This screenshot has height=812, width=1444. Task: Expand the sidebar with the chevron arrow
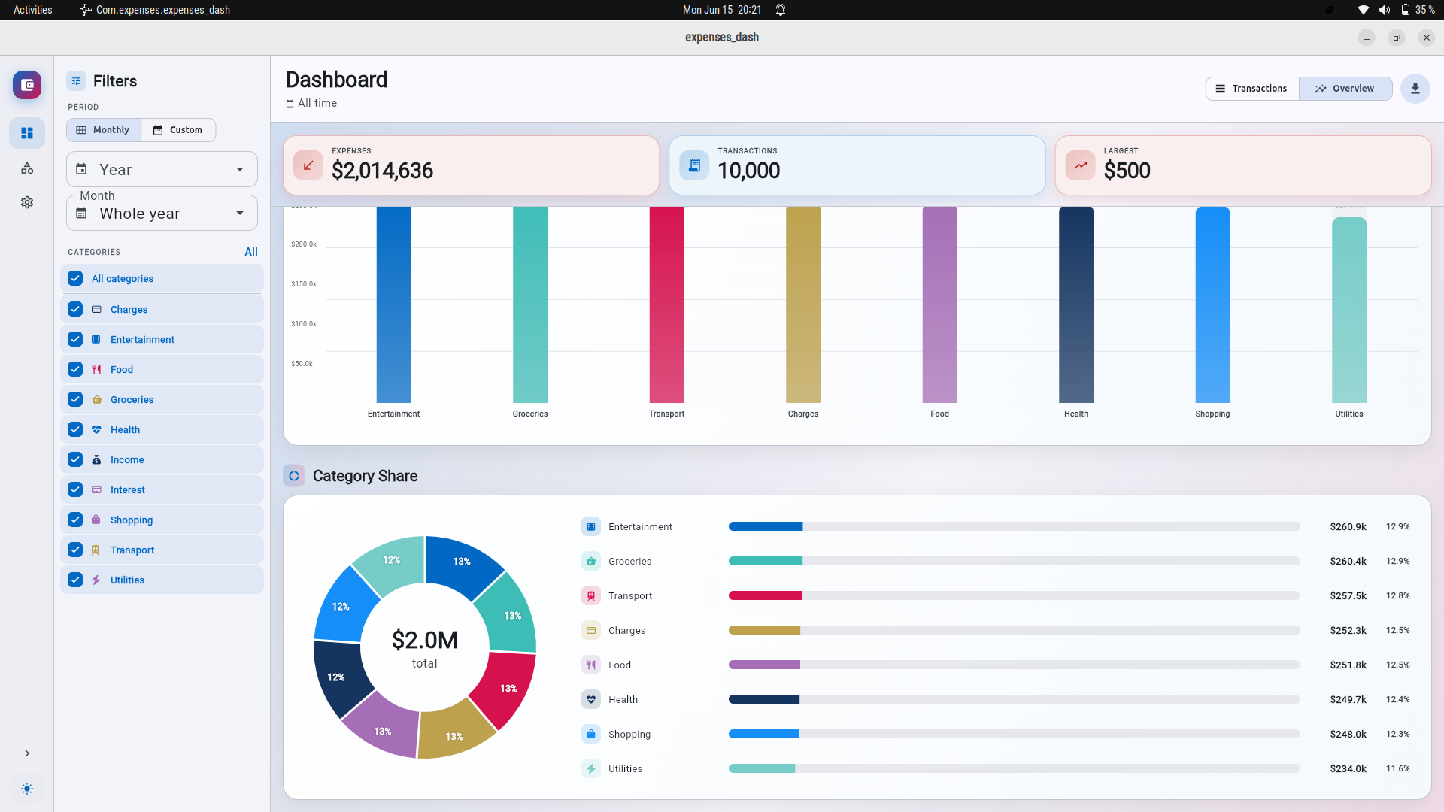click(27, 753)
